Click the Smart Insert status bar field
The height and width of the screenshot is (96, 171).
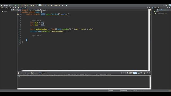coord(126,91)
